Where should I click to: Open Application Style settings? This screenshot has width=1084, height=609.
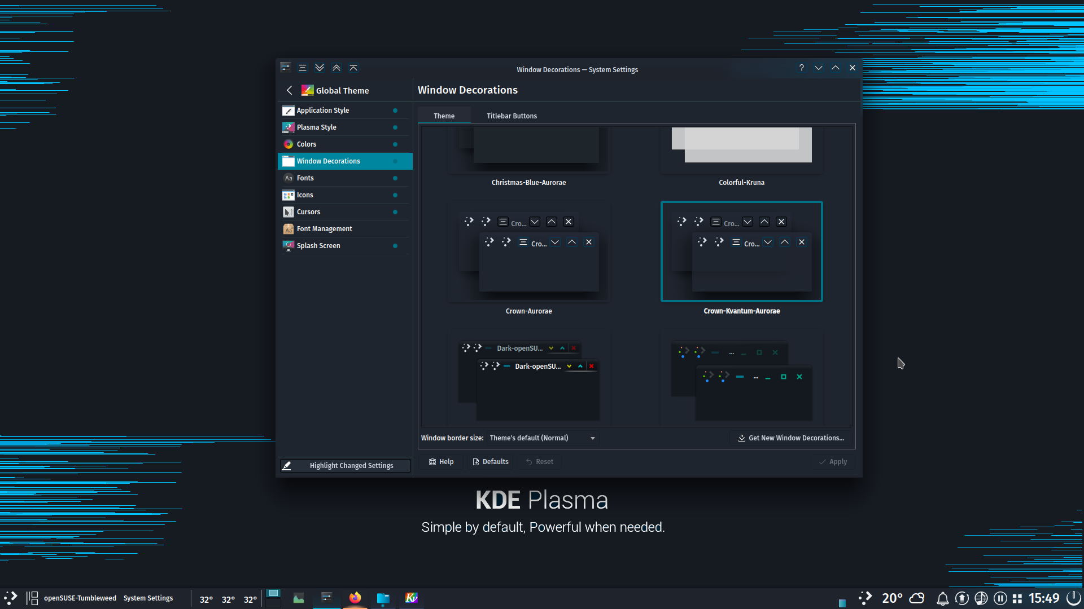click(x=345, y=111)
